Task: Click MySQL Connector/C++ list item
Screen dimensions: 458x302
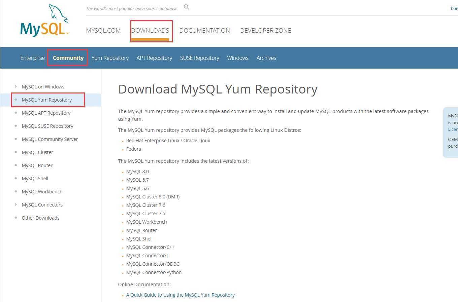Action: click(x=150, y=247)
